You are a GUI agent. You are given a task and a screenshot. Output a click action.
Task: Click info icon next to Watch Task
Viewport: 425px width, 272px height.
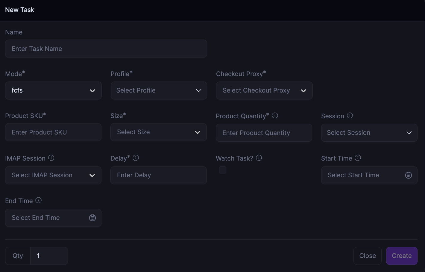point(259,158)
